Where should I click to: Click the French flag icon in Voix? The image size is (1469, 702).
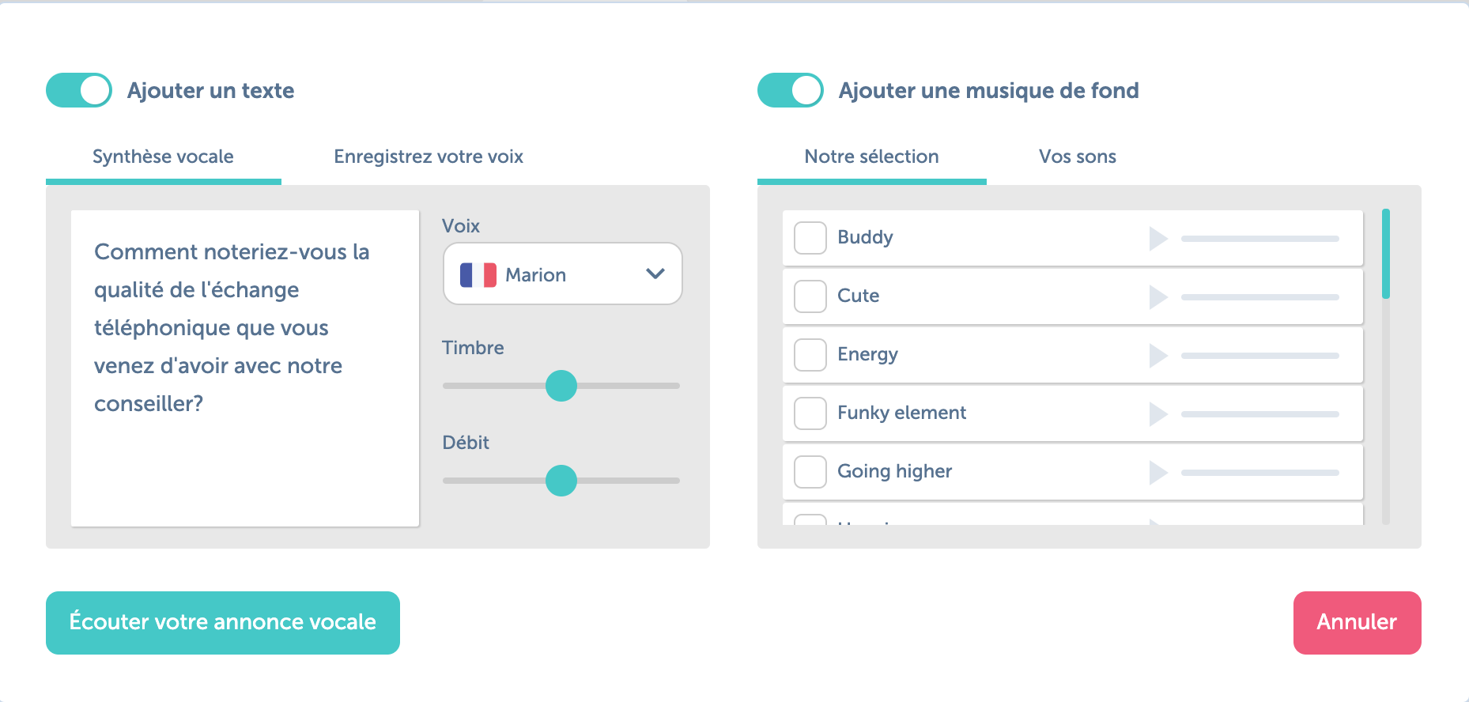tap(478, 274)
